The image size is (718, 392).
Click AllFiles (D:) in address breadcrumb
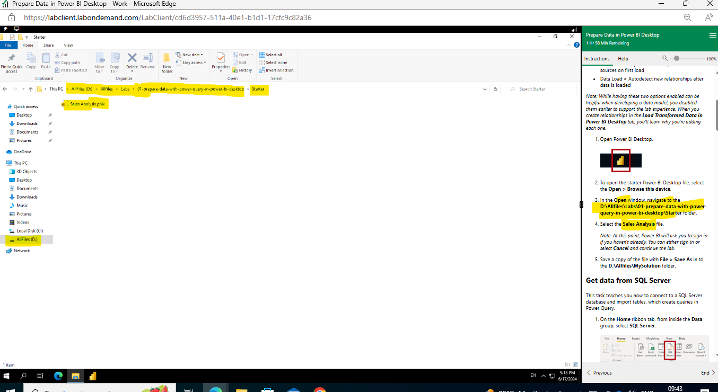click(x=82, y=89)
